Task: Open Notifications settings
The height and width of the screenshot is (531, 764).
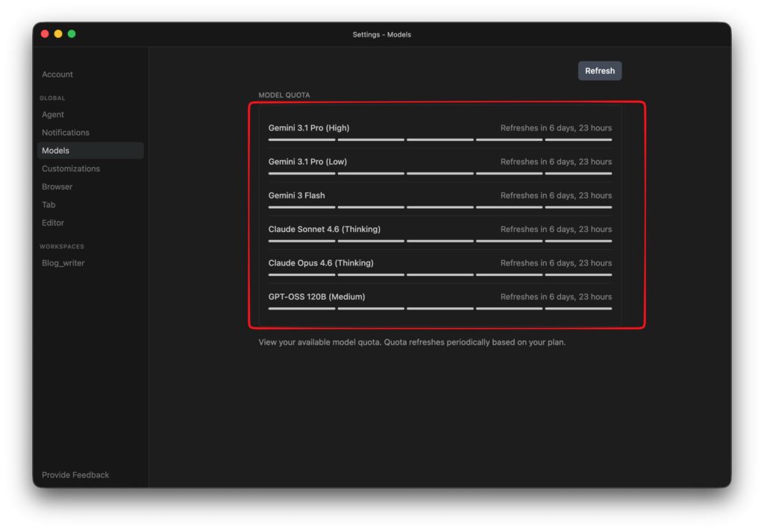Action: (x=66, y=133)
